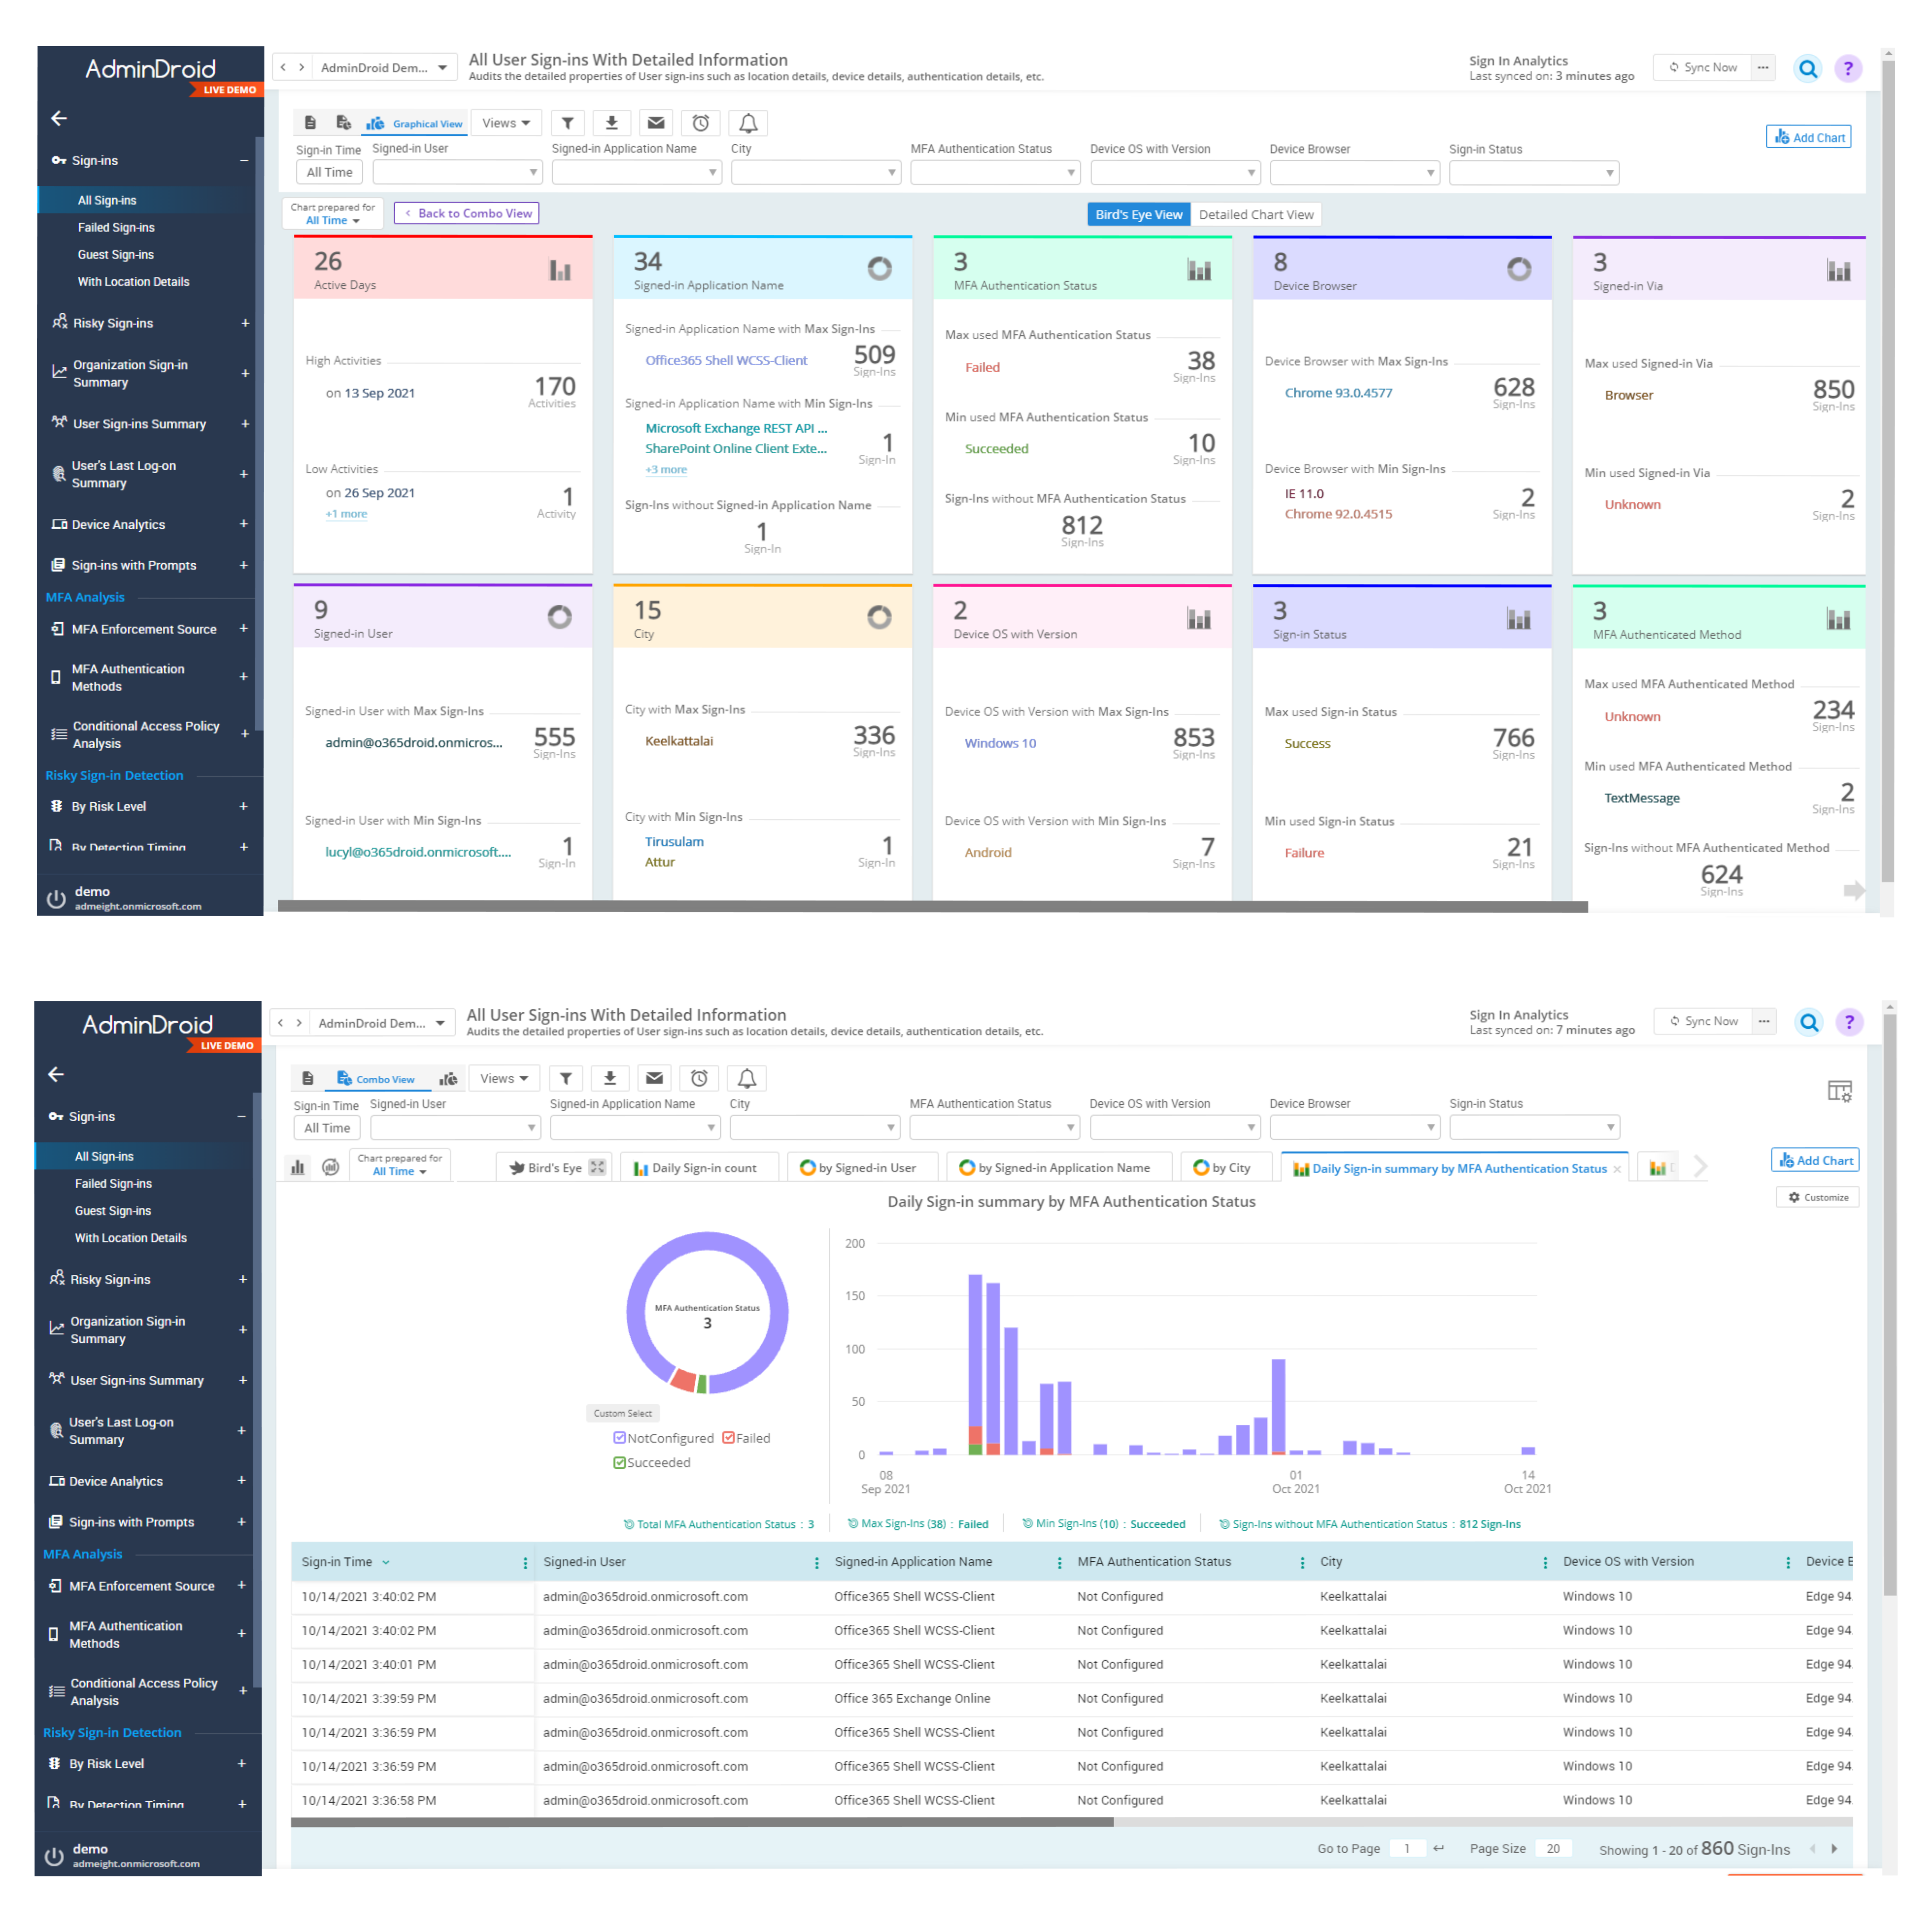Click bar chart icon left of circular chart icon
The height and width of the screenshot is (1932, 1932).
coord(298,1167)
